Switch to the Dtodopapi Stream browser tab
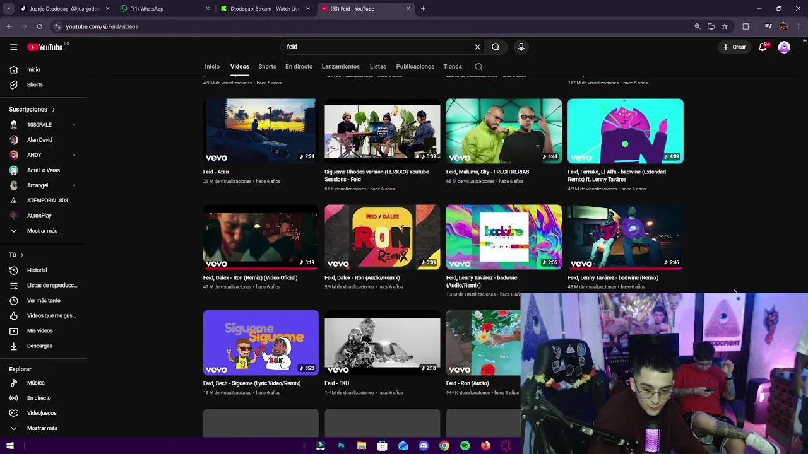The height and width of the screenshot is (454, 808). [265, 9]
